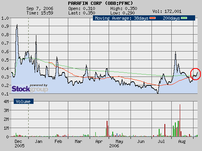202x151 pixels.
Task: Click the 0.1 price axis label
Action: (x=5, y=94)
